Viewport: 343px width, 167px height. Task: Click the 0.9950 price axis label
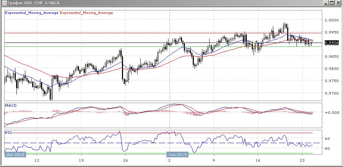[331, 32]
